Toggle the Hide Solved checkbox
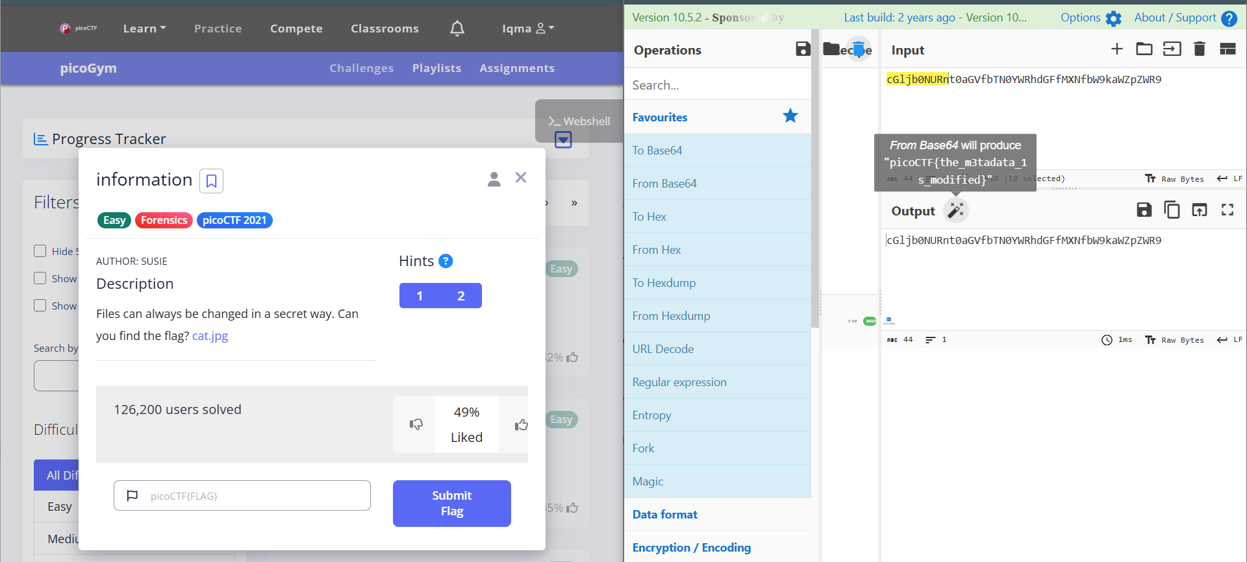This screenshot has width=1247, height=562. [40, 251]
